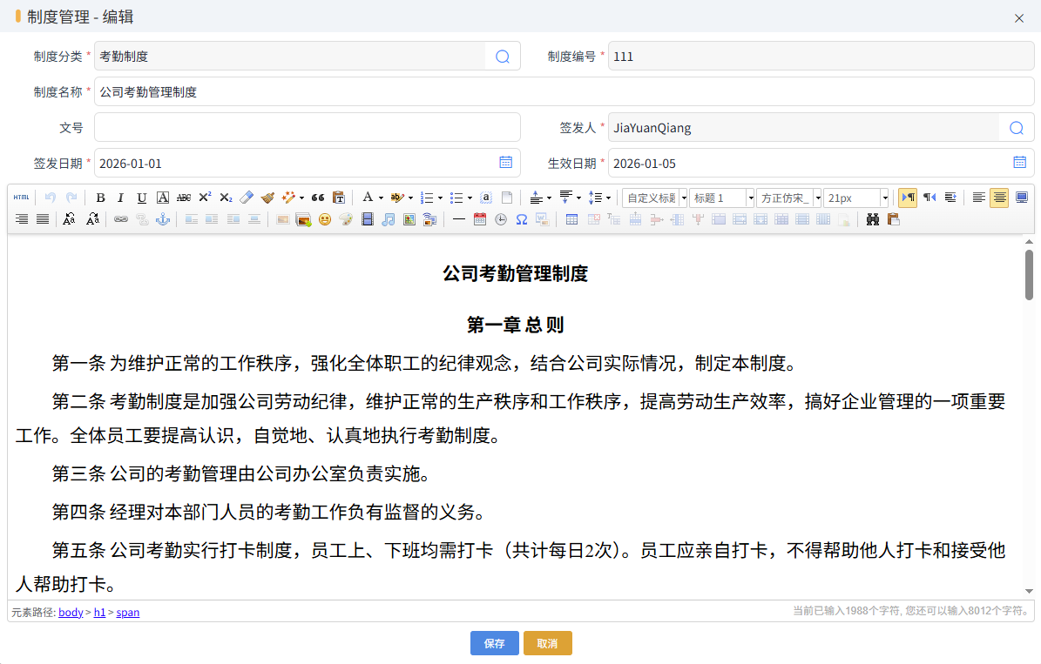
Task: Open the multiple image upload dialog
Action: pyautogui.click(x=303, y=219)
